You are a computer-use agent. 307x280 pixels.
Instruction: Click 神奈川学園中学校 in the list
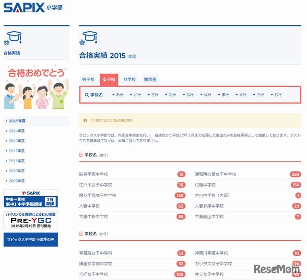[211, 253]
